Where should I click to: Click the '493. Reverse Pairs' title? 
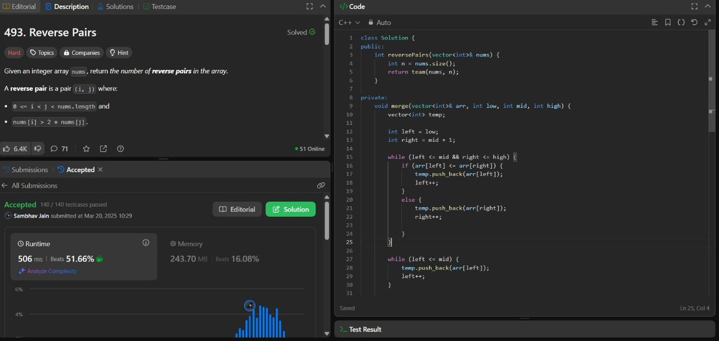click(50, 32)
